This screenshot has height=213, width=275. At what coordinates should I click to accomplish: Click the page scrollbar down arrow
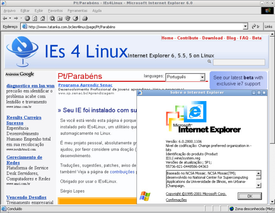point(272,202)
